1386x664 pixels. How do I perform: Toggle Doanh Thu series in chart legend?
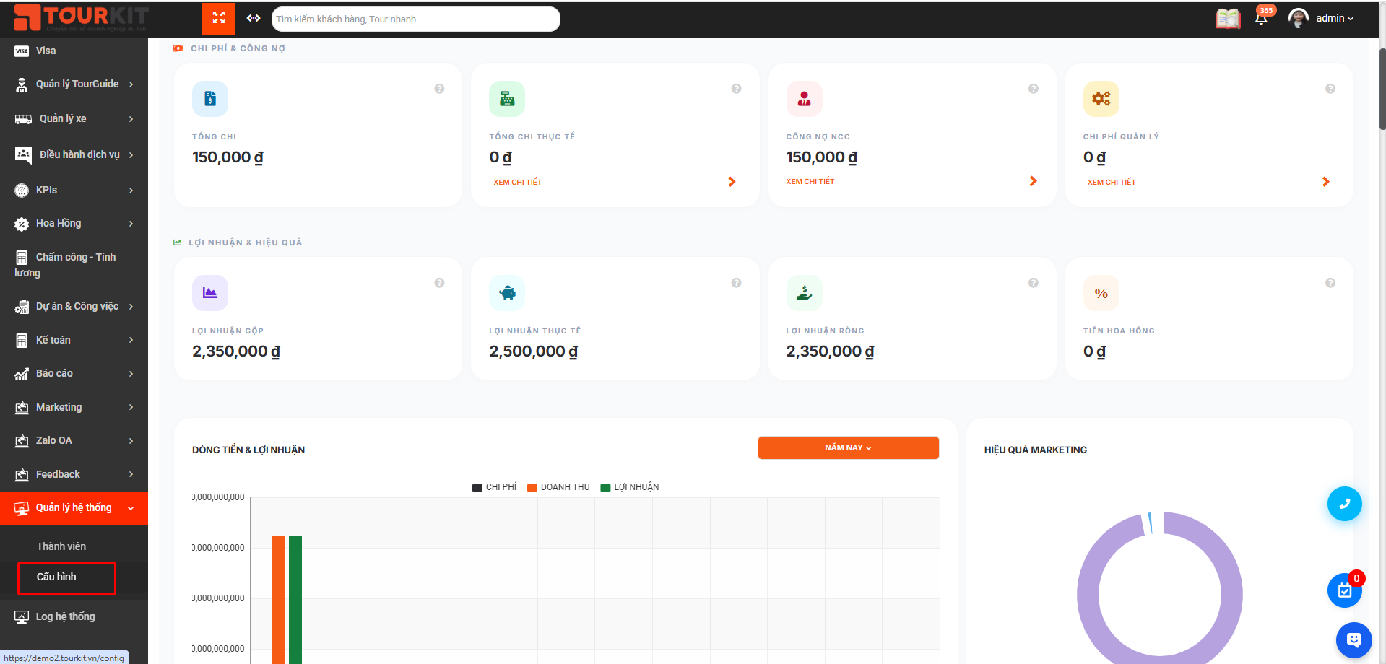[x=558, y=487]
